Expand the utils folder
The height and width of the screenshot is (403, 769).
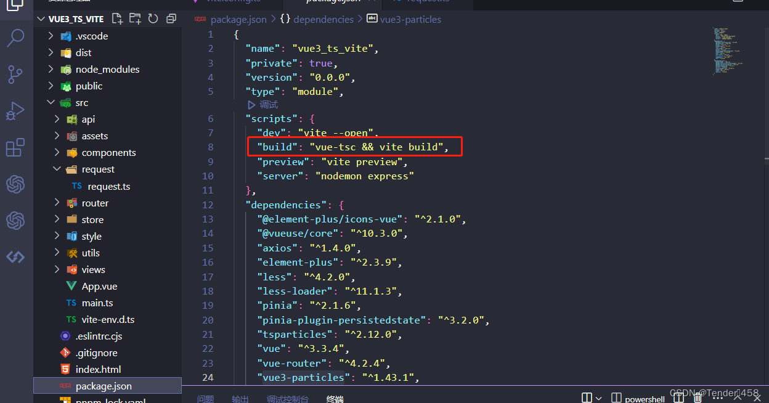(57, 253)
